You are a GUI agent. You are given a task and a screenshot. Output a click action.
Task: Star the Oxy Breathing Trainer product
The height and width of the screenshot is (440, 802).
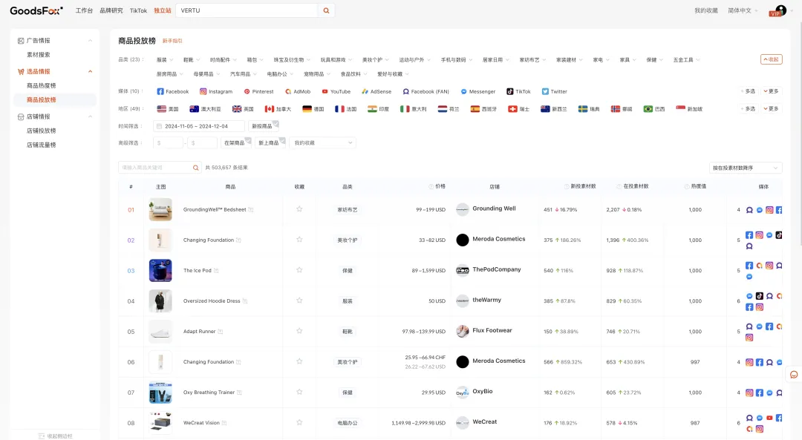[x=299, y=392]
